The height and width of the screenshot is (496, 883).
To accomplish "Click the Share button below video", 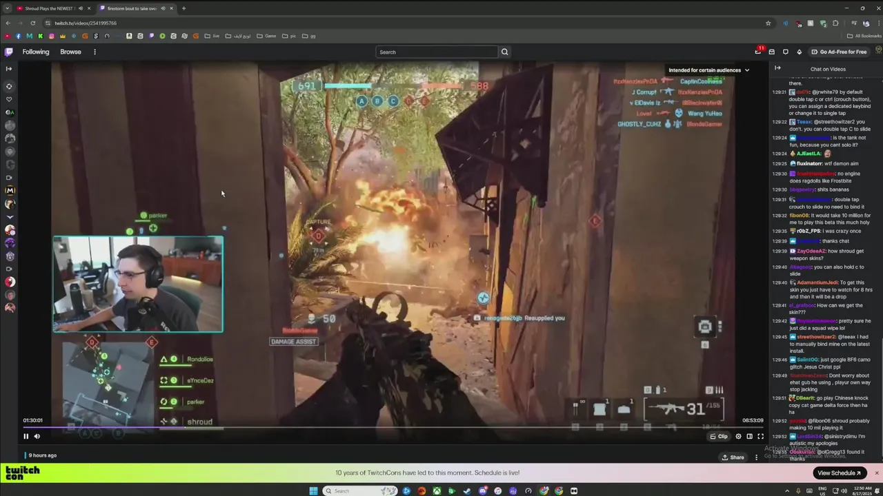I will click(733, 457).
